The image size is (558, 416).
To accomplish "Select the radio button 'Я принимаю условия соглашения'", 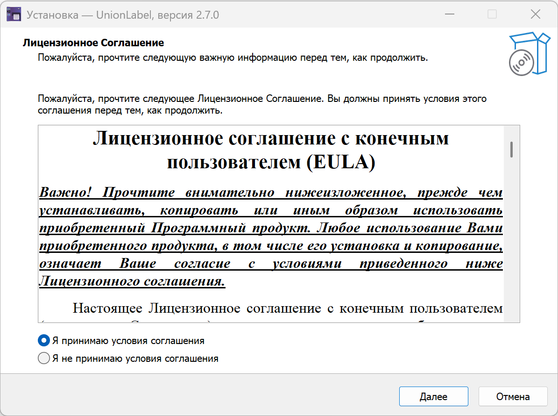I will (x=43, y=340).
